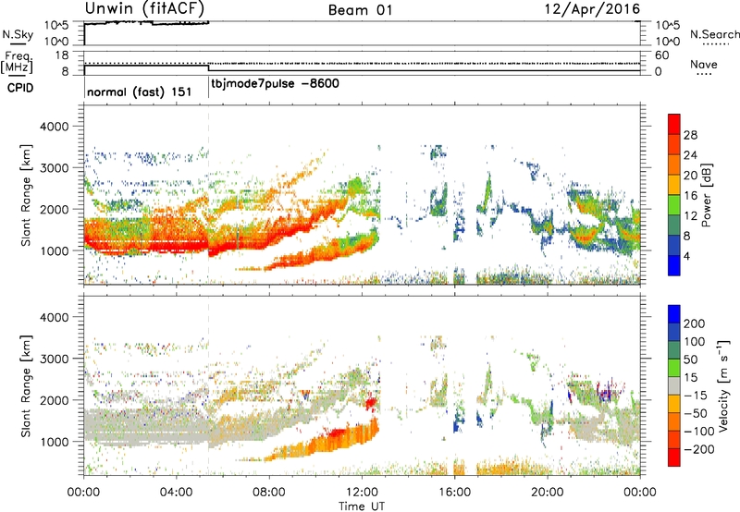Click the gray segment of the Velocity color bar
The height and width of the screenshot is (512, 740).
[674, 385]
